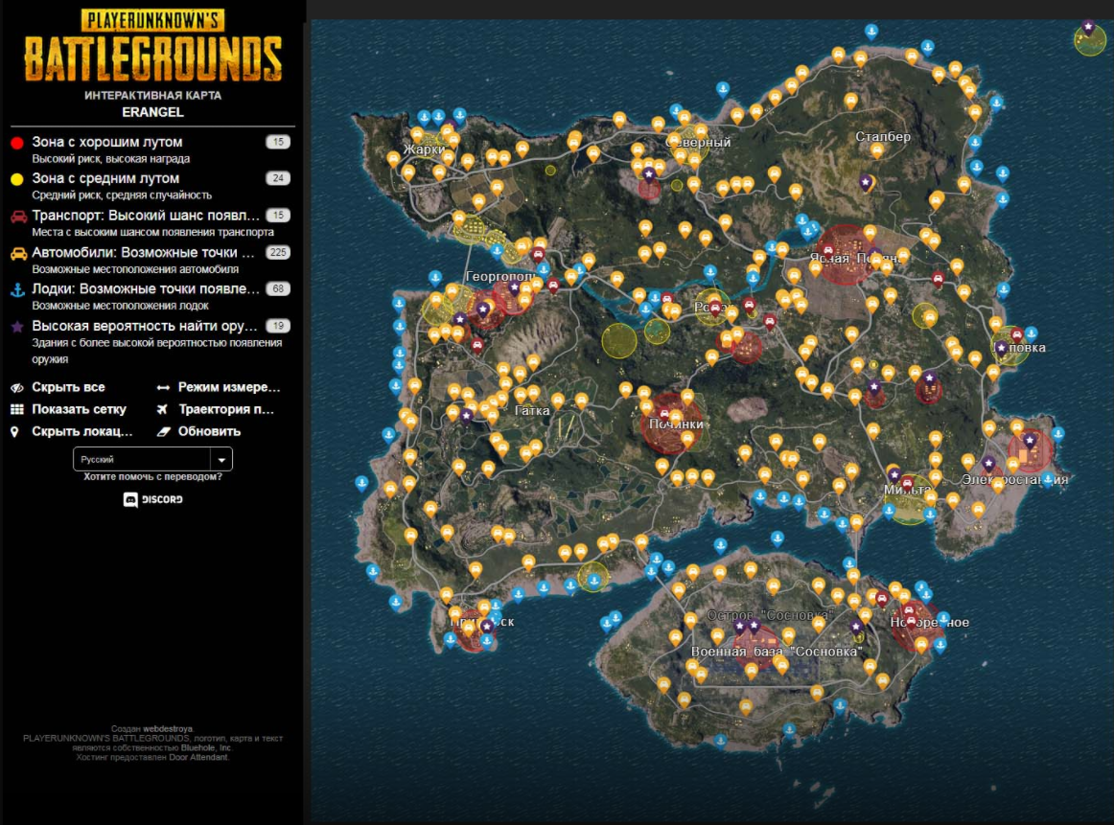Screen dimensions: 1114x825
Task: Click the plane icon beside 'Траектория п...'
Action: tap(163, 409)
